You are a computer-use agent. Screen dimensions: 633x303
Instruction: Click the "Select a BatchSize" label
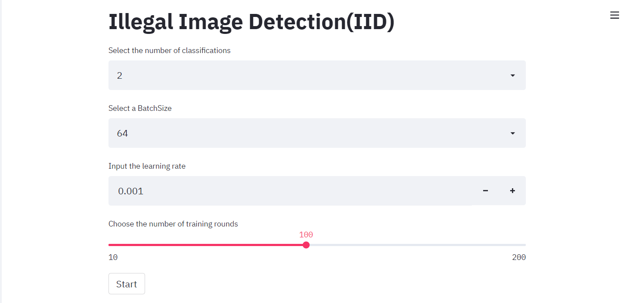[x=140, y=108]
